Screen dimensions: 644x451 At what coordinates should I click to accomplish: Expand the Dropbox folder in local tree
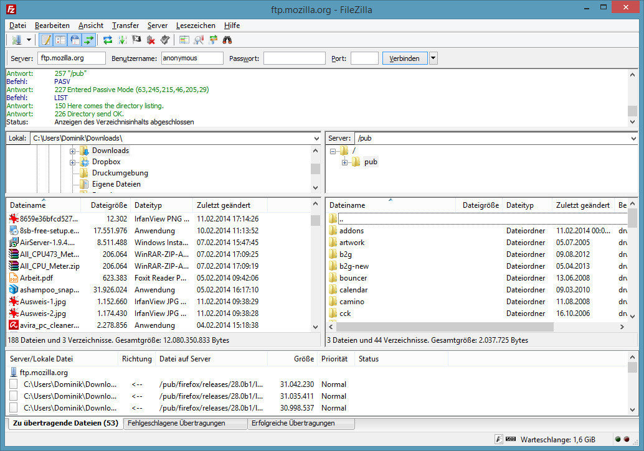[72, 162]
